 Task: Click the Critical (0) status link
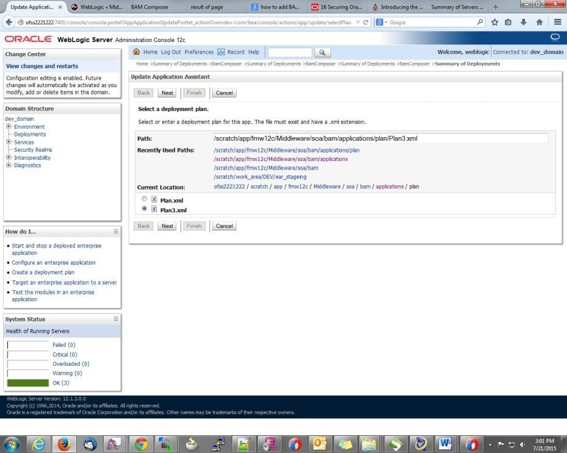click(x=65, y=355)
